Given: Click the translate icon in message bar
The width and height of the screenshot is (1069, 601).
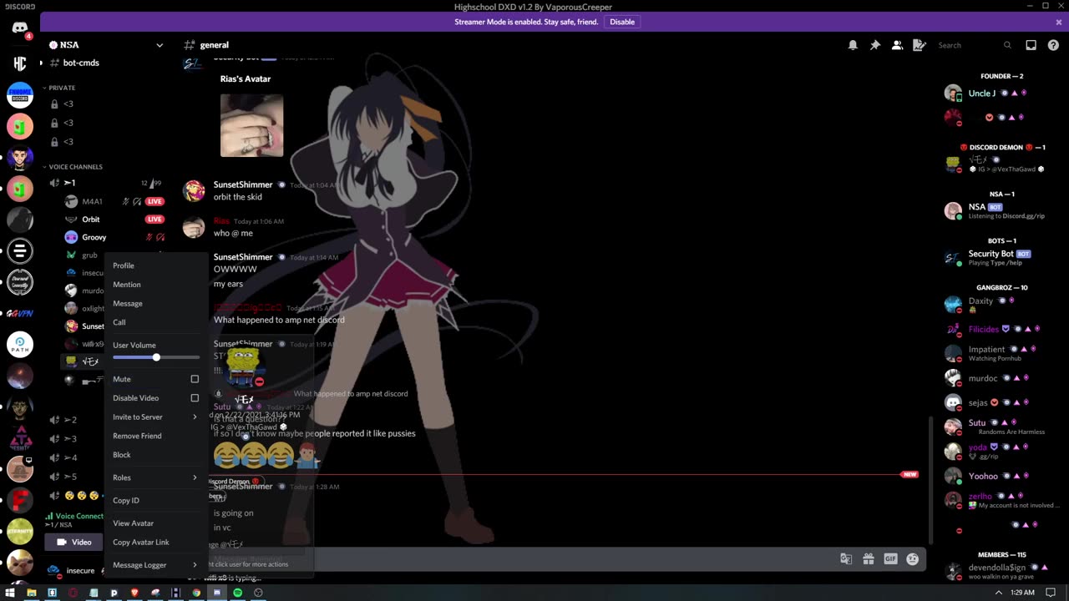Looking at the screenshot, I should pyautogui.click(x=846, y=559).
